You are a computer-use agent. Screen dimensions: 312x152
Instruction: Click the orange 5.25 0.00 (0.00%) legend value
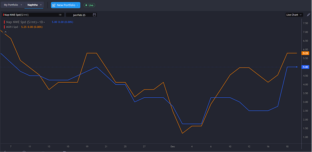[32, 27]
